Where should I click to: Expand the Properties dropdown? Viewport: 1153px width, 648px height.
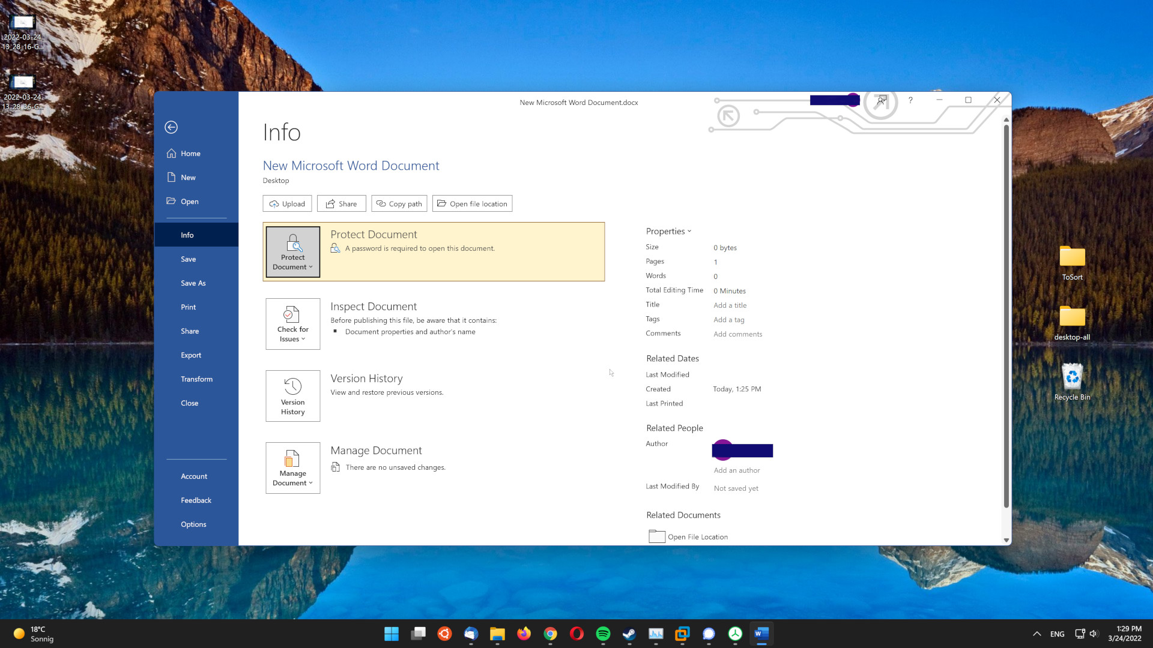click(668, 232)
